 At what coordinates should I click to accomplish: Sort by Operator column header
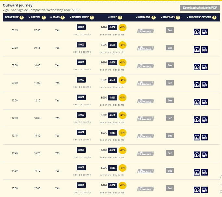pyautogui.click(x=144, y=18)
